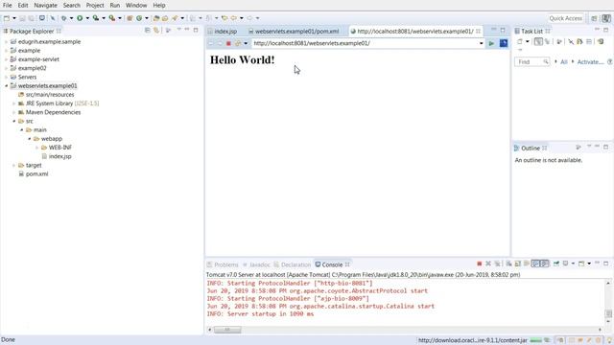The image size is (614, 345).
Task: Click the New Task icon in Task List
Action: 520,41
